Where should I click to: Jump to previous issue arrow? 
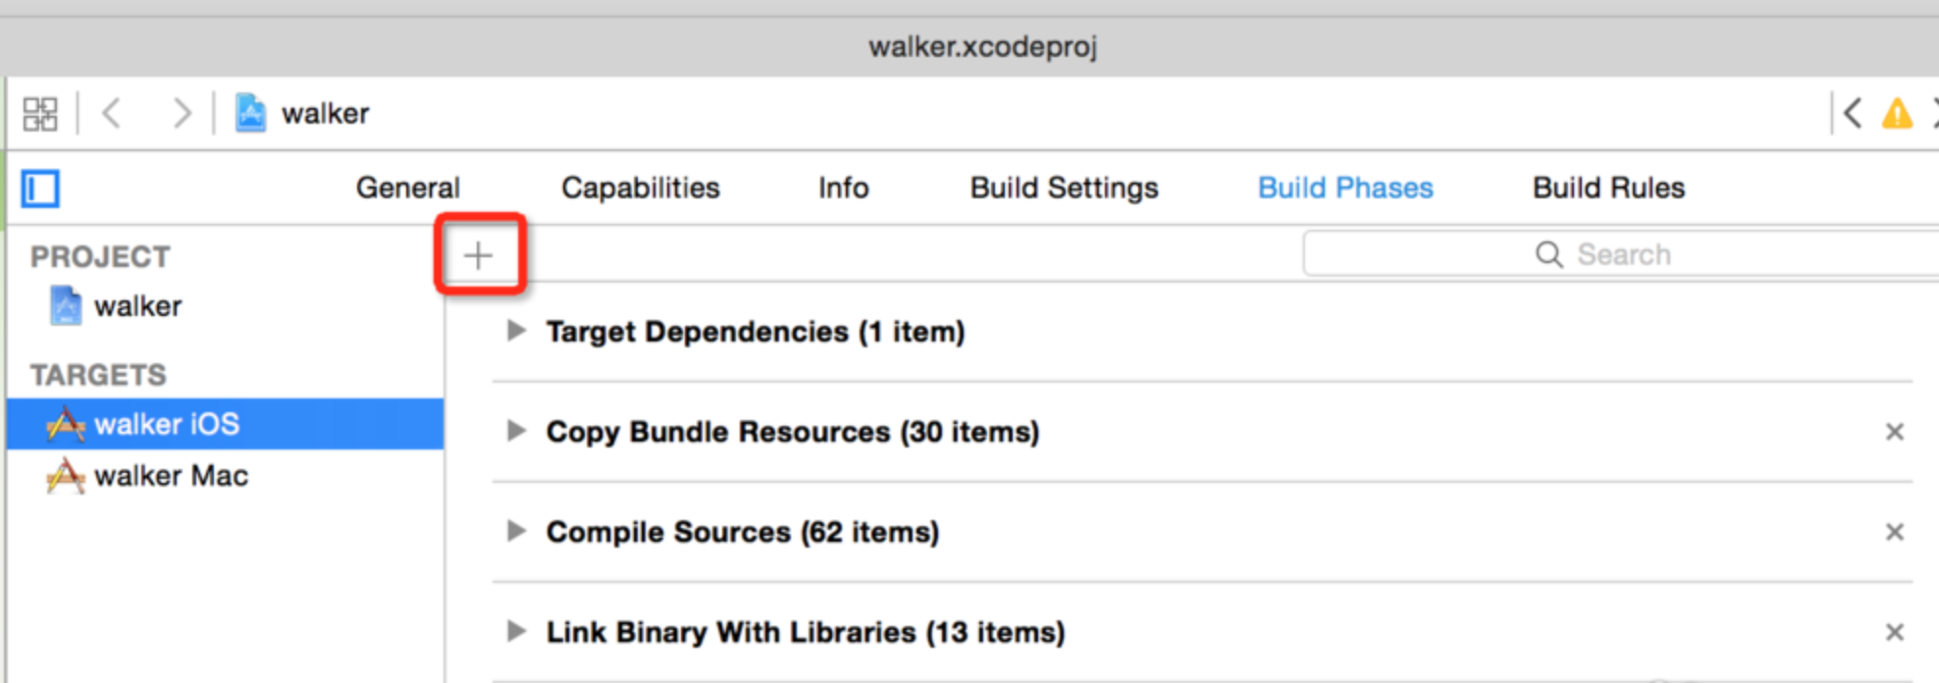1853,113
